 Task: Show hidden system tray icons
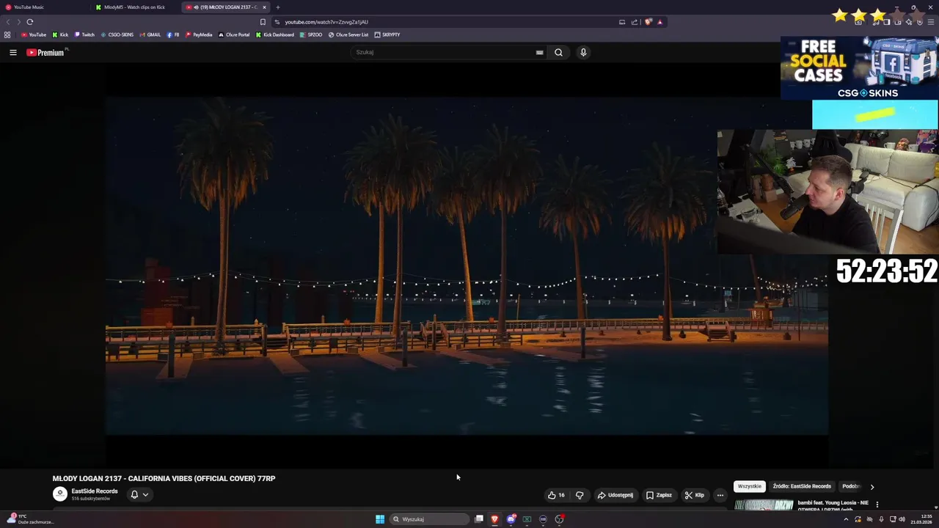click(x=846, y=519)
